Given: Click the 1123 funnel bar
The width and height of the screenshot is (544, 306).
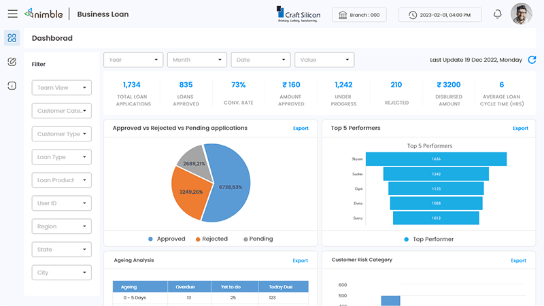Looking at the screenshot, I should pos(436,189).
